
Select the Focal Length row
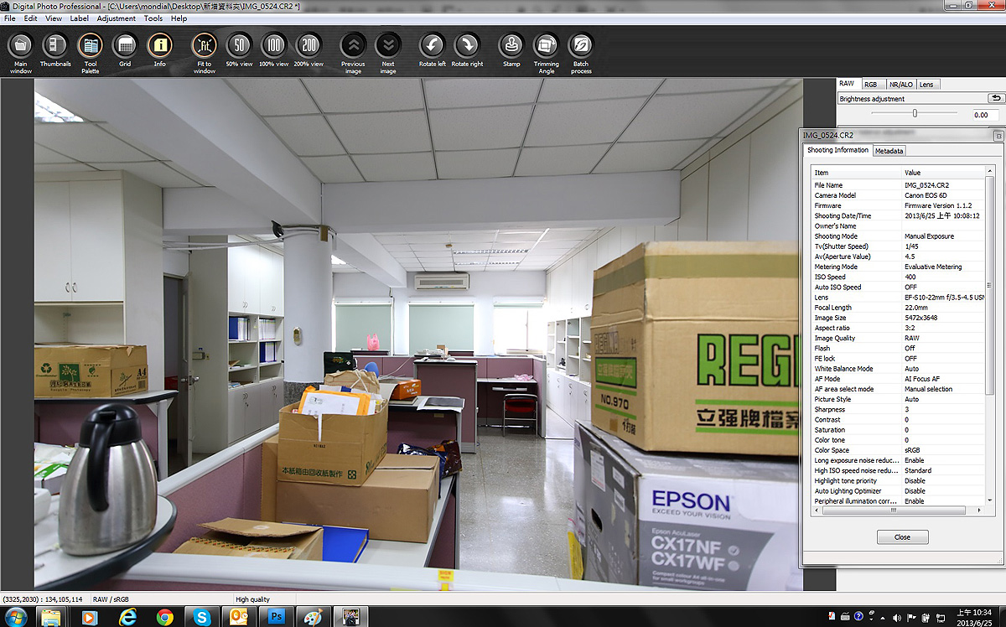coord(898,308)
